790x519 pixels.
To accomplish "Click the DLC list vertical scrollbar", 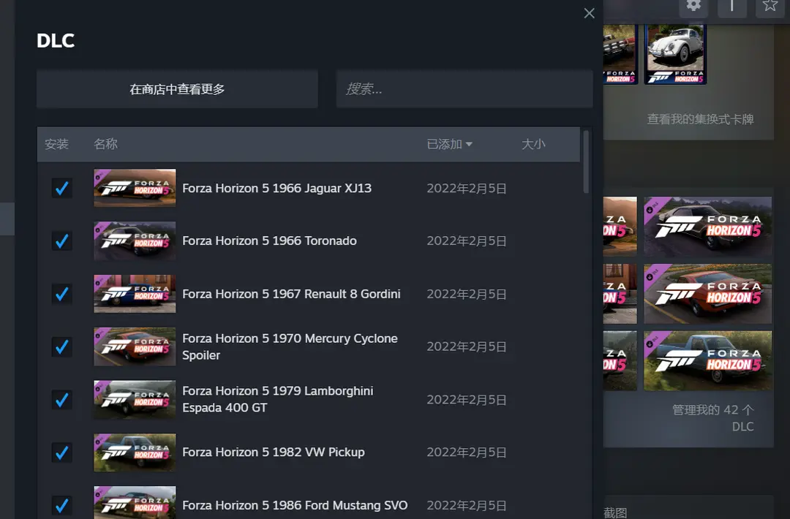I will 586,162.
